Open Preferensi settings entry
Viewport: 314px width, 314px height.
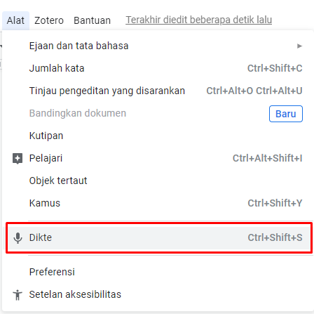click(158, 272)
